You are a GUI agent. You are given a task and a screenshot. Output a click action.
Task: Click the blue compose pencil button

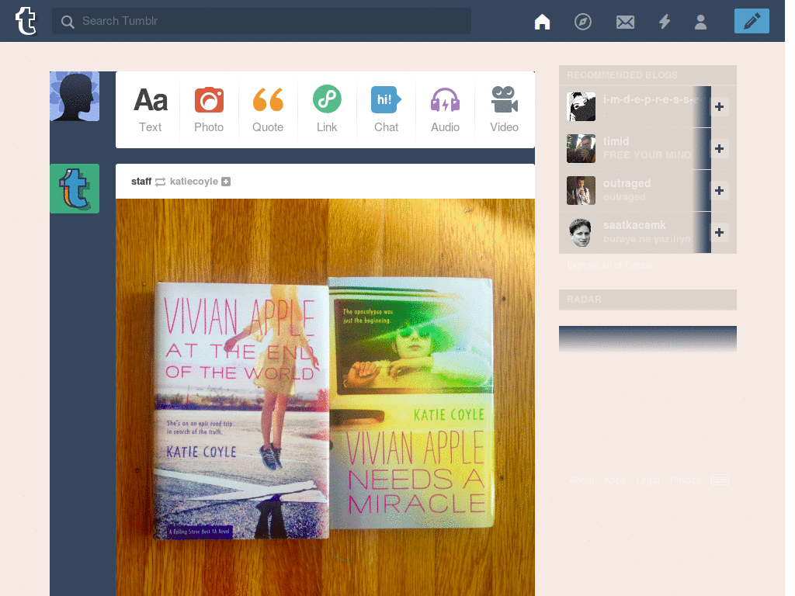[752, 21]
